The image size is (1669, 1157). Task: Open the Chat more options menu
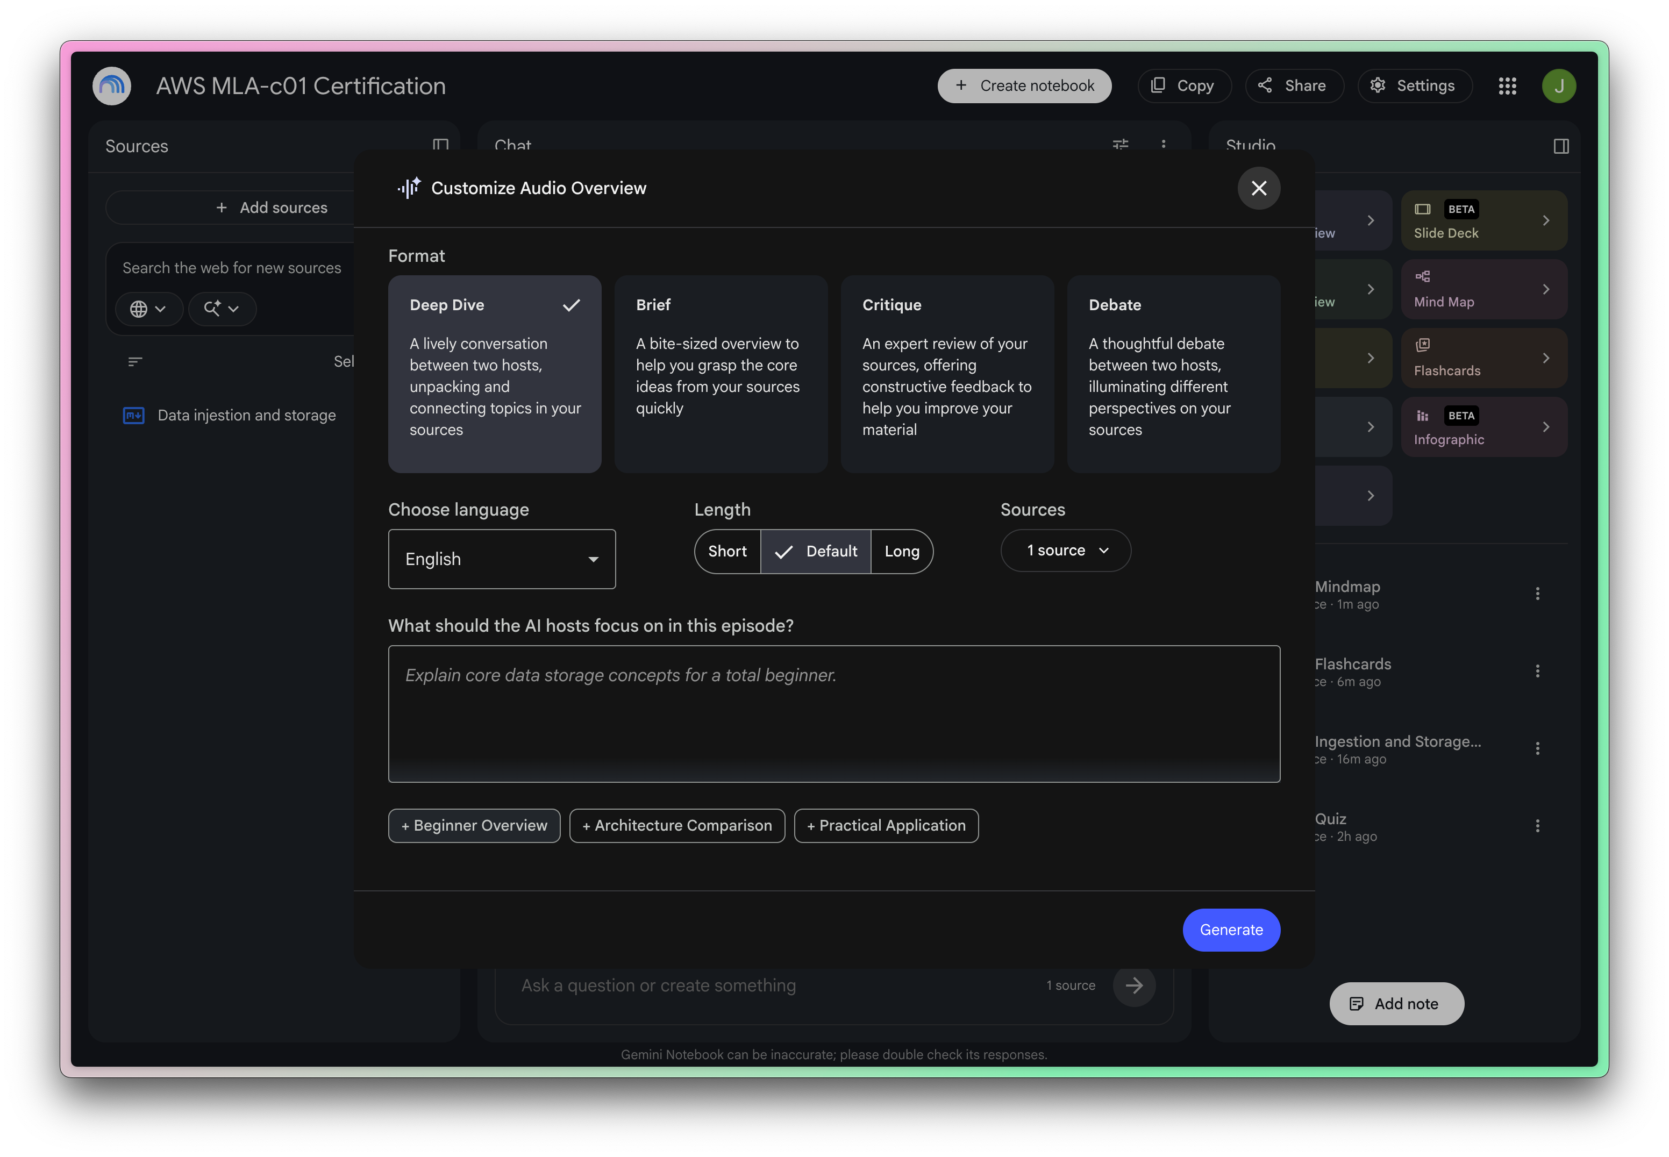point(1164,145)
